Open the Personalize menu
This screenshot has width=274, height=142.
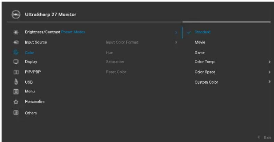[x=35, y=102]
